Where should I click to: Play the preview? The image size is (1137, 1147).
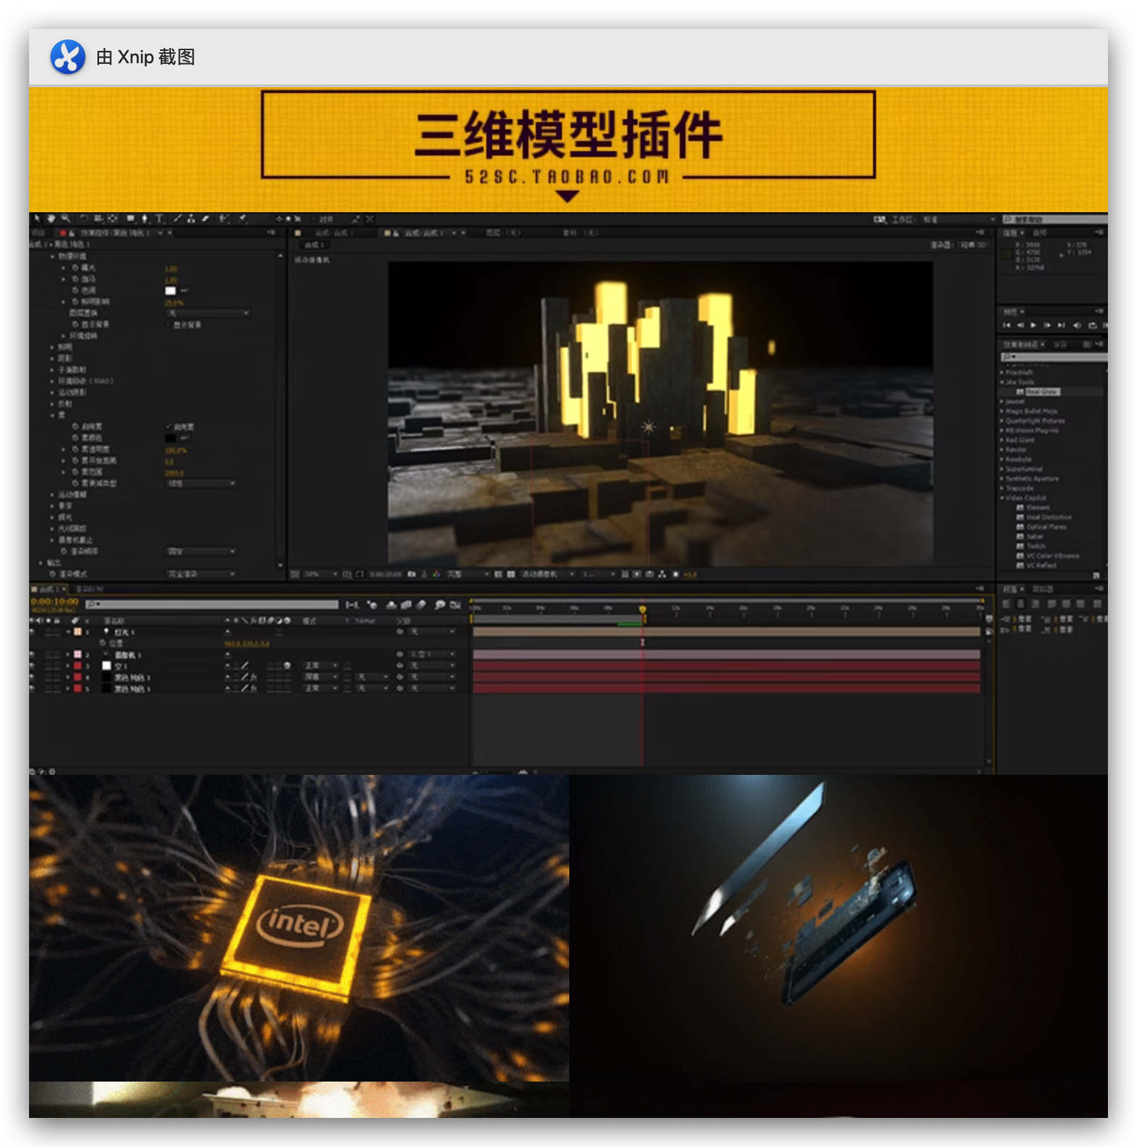tap(1033, 325)
